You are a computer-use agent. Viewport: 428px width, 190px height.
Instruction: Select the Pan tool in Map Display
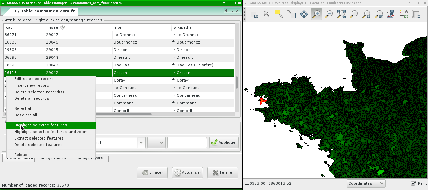304,14
